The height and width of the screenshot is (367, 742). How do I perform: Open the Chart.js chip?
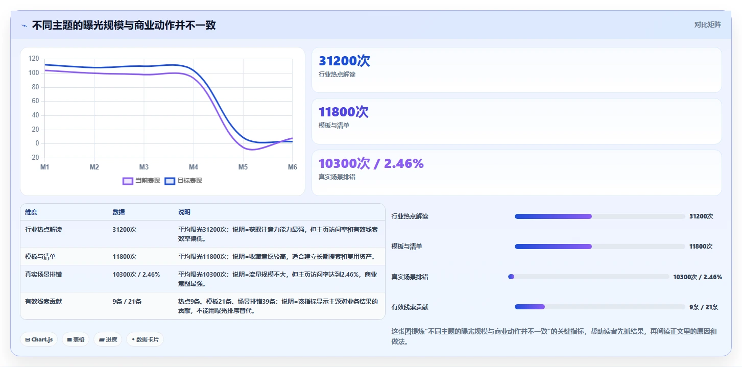(39, 339)
